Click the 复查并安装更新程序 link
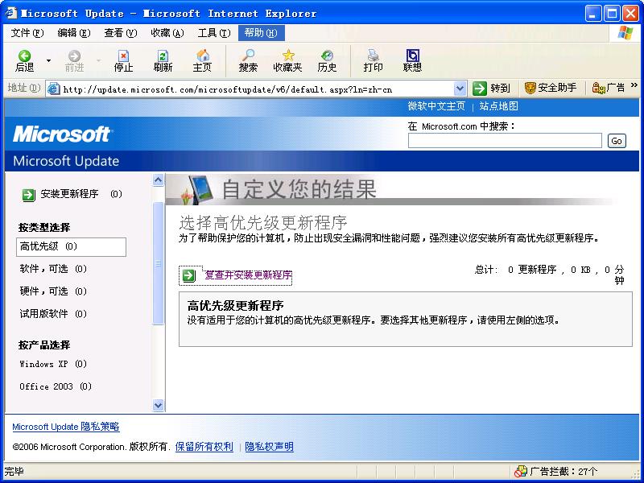Viewport: 644px width, 483px height. coord(248,275)
